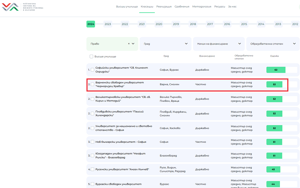Screen dimensions: 300x188
Task: Select year 2021
Action: (x=142, y=24)
